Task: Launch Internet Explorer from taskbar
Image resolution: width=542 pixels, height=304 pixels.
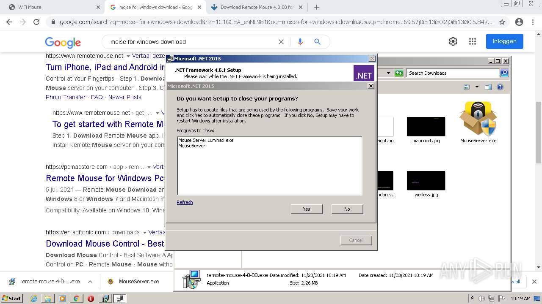Action: pyautogui.click(x=33, y=299)
